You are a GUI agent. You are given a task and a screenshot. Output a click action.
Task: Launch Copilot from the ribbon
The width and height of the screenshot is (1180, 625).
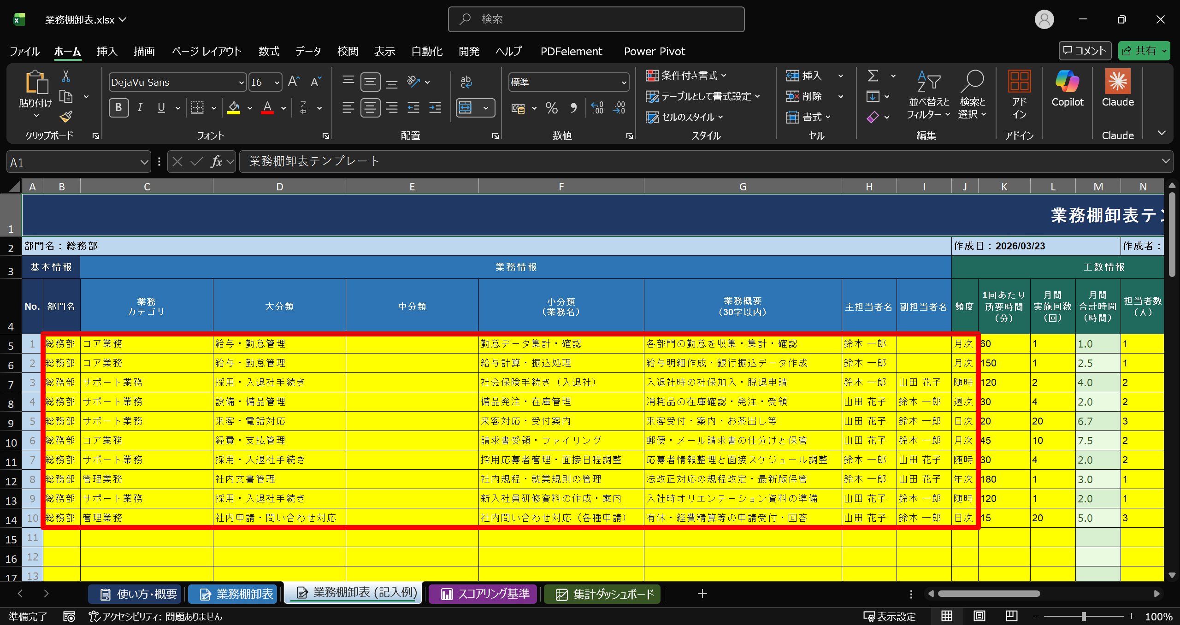[1067, 88]
